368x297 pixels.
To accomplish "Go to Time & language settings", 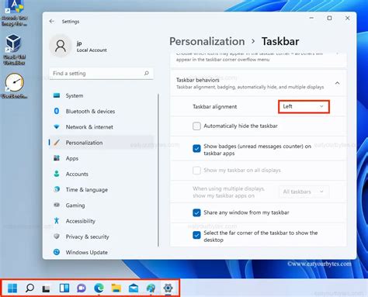I will coord(102,189).
